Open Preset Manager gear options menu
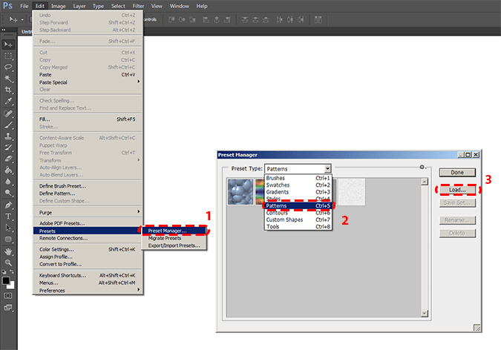Image resolution: width=501 pixels, height=350 pixels. [x=422, y=167]
